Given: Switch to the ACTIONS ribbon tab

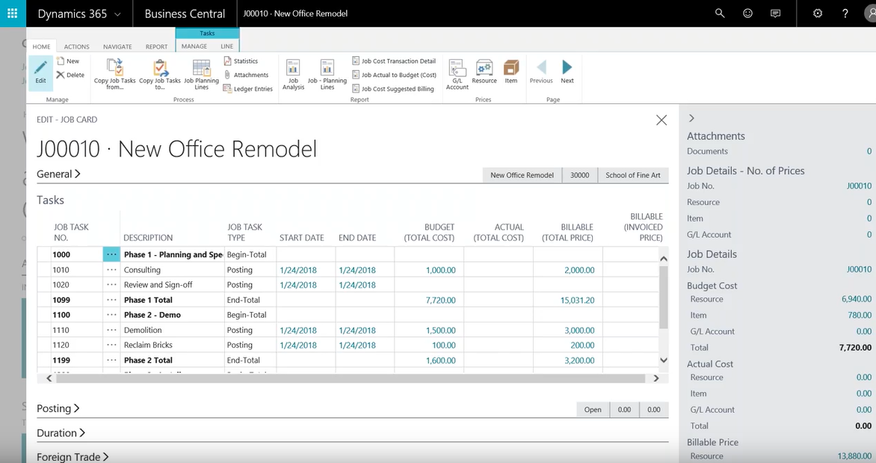Looking at the screenshot, I should (76, 46).
